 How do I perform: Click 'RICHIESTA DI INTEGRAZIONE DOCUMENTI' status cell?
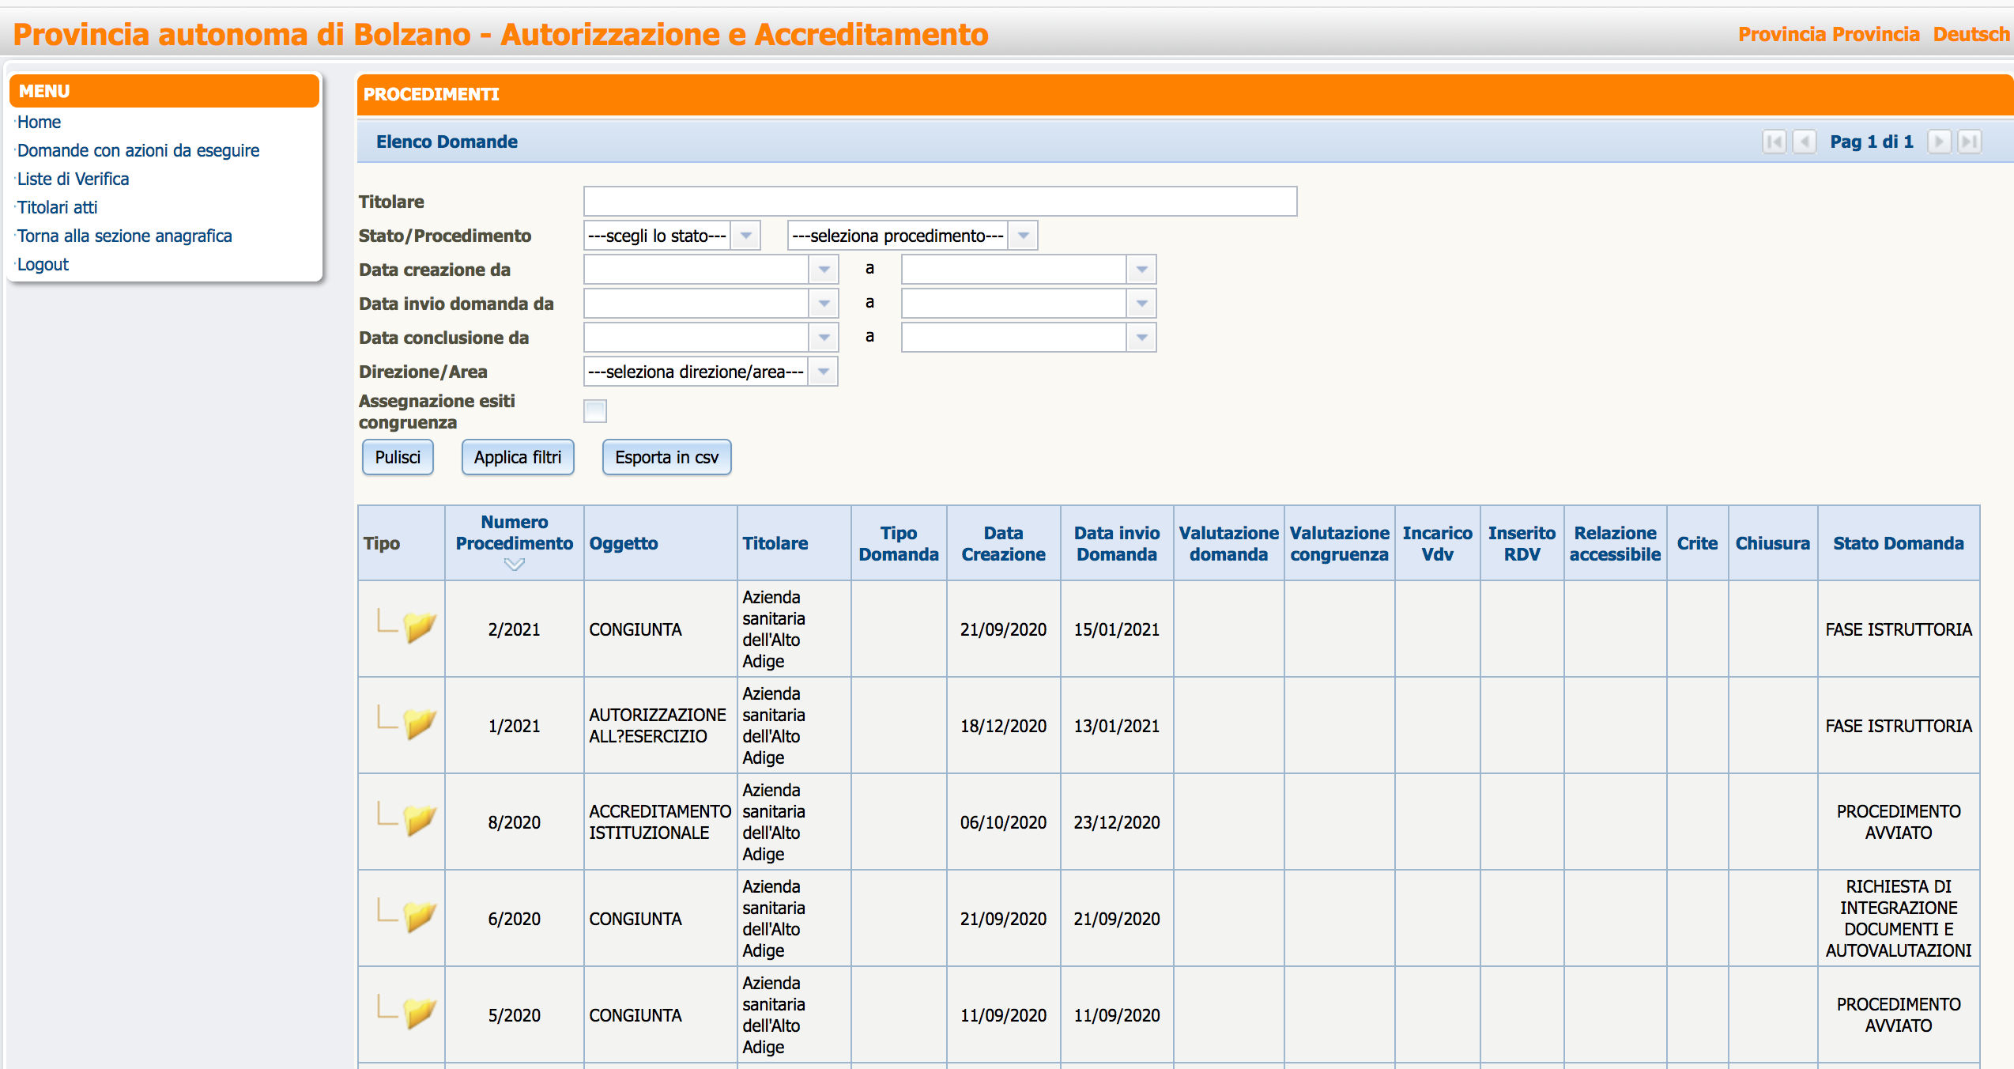tap(1898, 918)
